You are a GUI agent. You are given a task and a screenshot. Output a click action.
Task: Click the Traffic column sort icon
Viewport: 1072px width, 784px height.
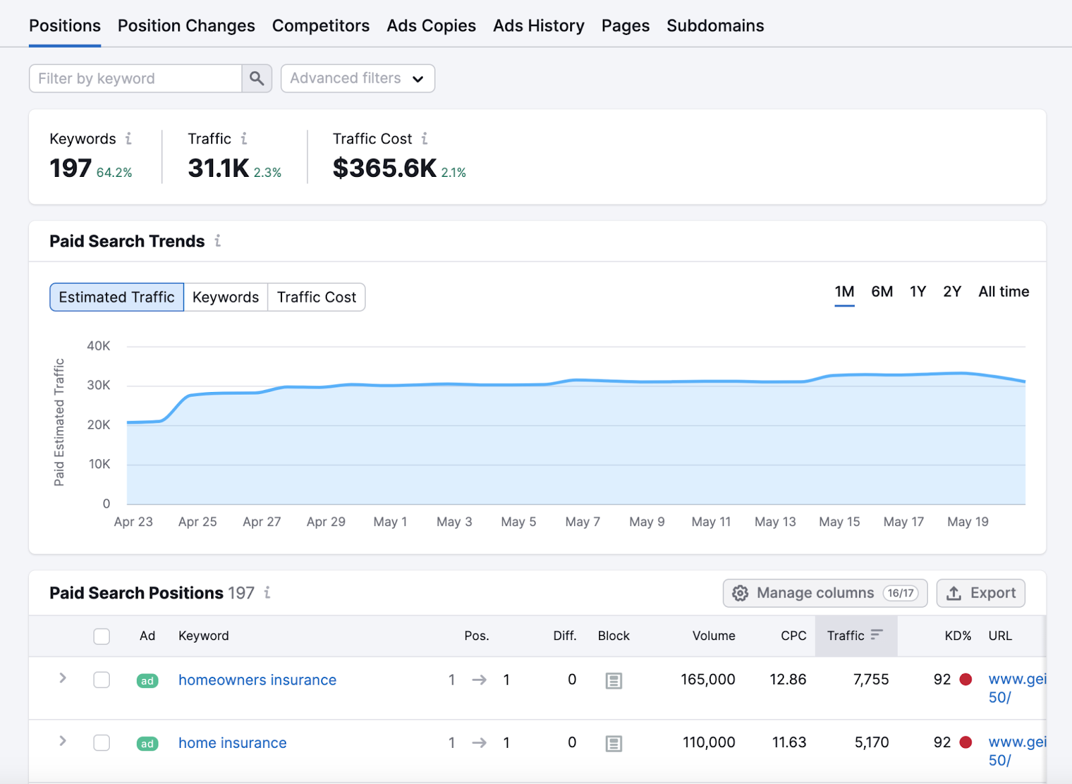point(876,635)
